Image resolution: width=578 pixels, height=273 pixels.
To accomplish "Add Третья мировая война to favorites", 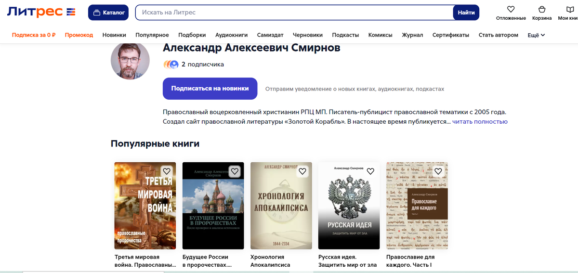I will 167,171.
